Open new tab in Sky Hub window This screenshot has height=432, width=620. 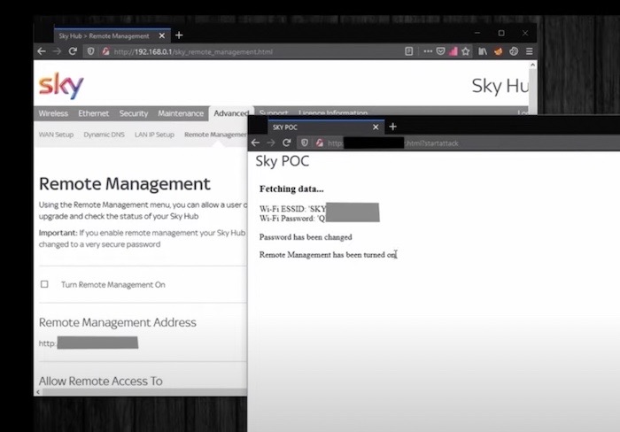click(179, 35)
